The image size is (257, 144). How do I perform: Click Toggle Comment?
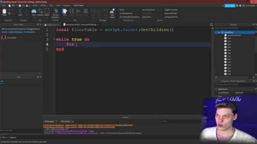171,10
